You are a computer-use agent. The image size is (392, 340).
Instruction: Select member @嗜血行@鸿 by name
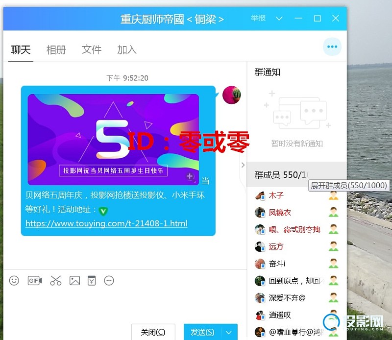pos(297,332)
